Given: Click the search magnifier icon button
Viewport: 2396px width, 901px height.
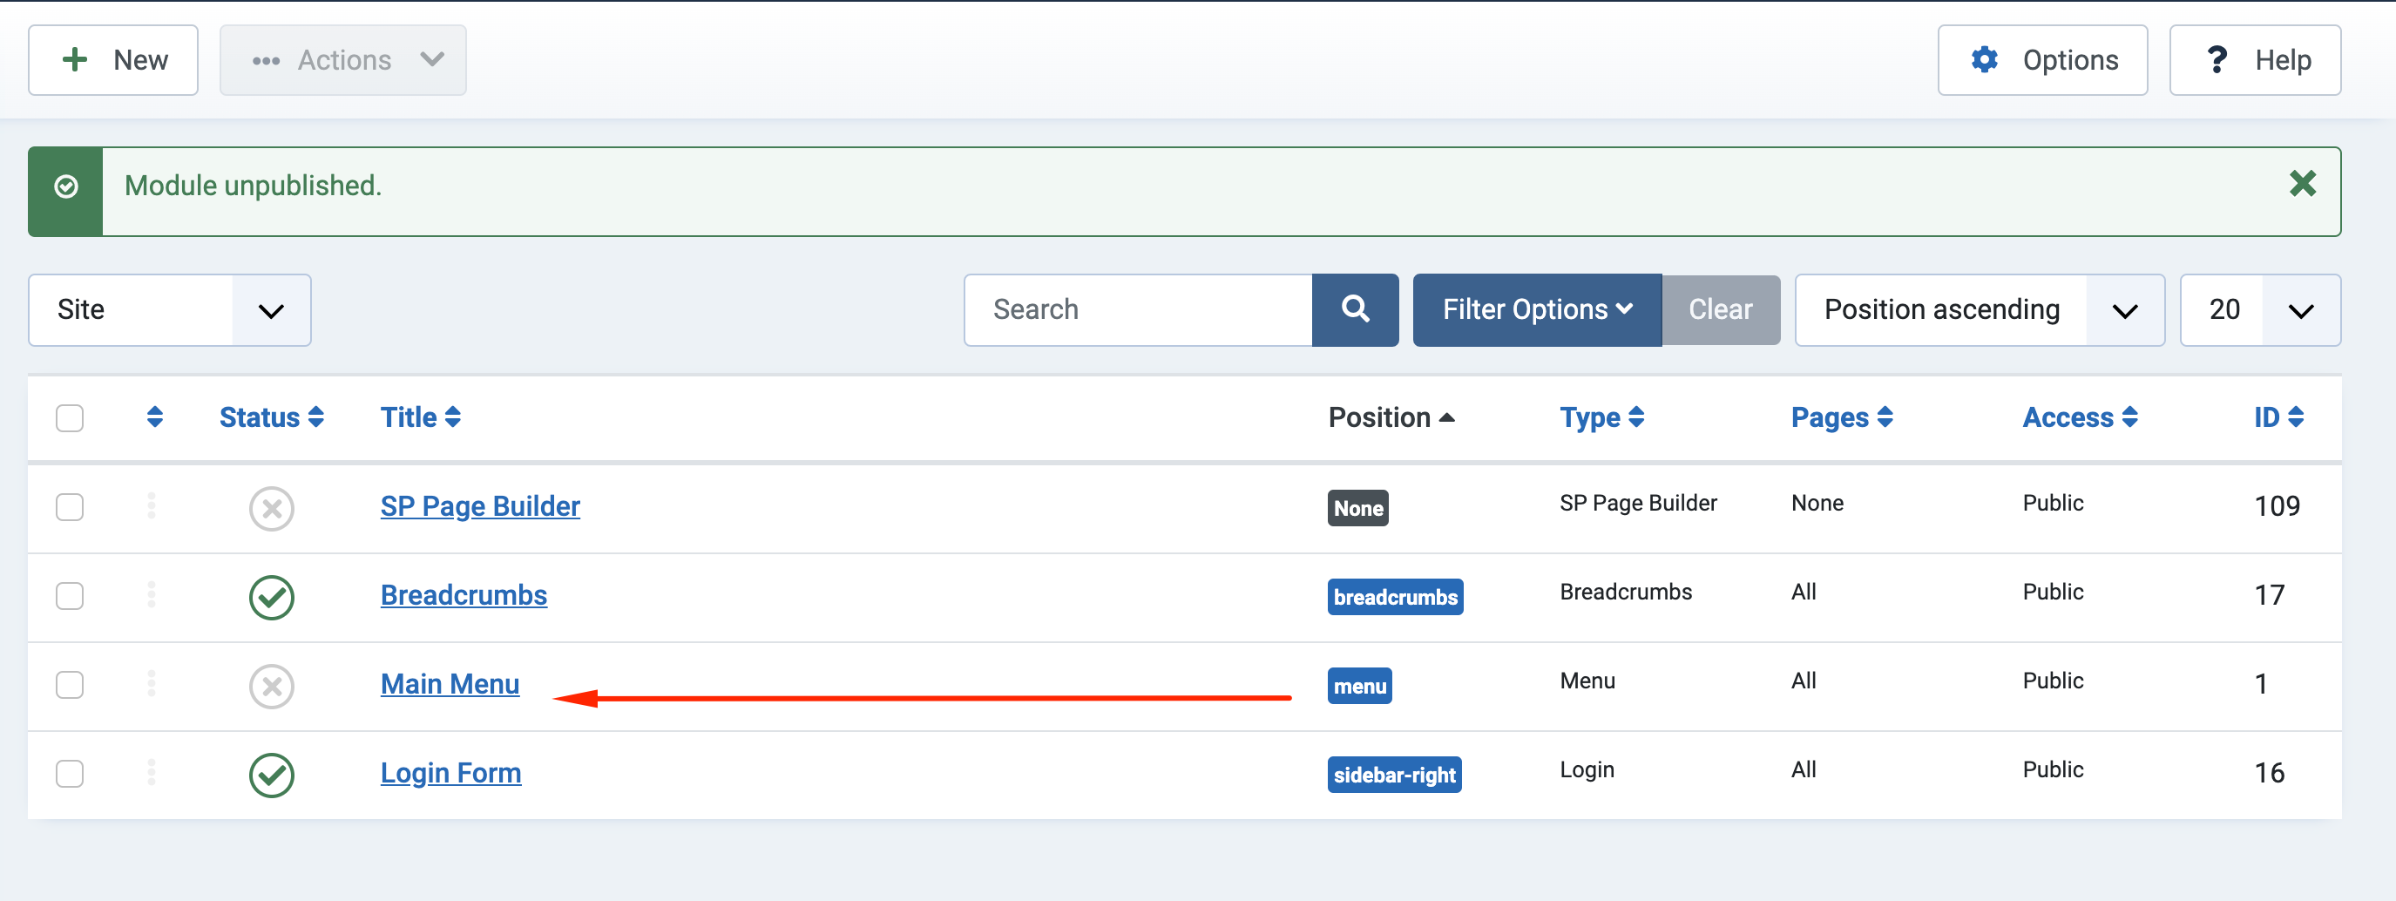Looking at the screenshot, I should [1354, 309].
